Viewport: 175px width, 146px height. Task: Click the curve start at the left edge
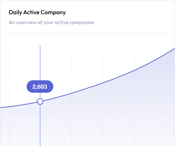(2, 107)
